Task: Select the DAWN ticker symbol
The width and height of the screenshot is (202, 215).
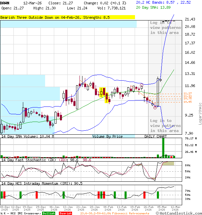Action: click(5, 2)
